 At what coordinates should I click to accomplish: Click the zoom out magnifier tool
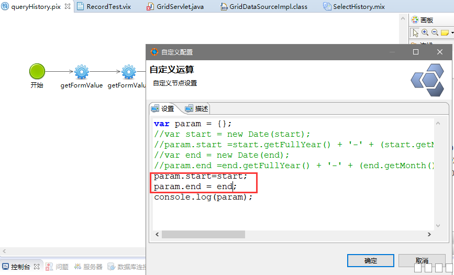[435, 32]
